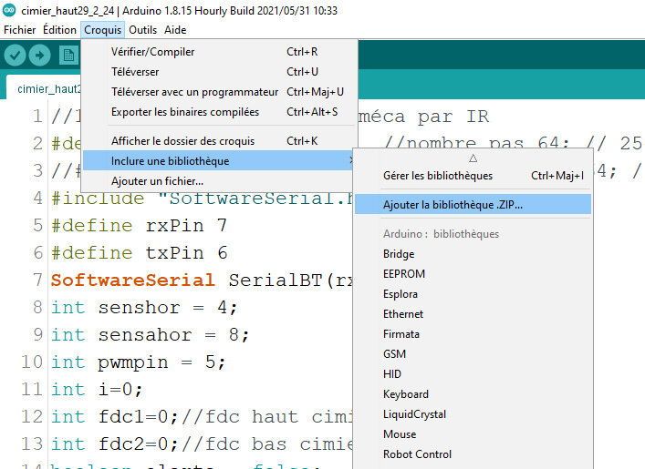Choose Téléverser from Croquis menu

click(219, 72)
